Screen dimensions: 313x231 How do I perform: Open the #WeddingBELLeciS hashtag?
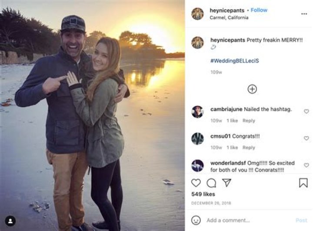(x=234, y=61)
